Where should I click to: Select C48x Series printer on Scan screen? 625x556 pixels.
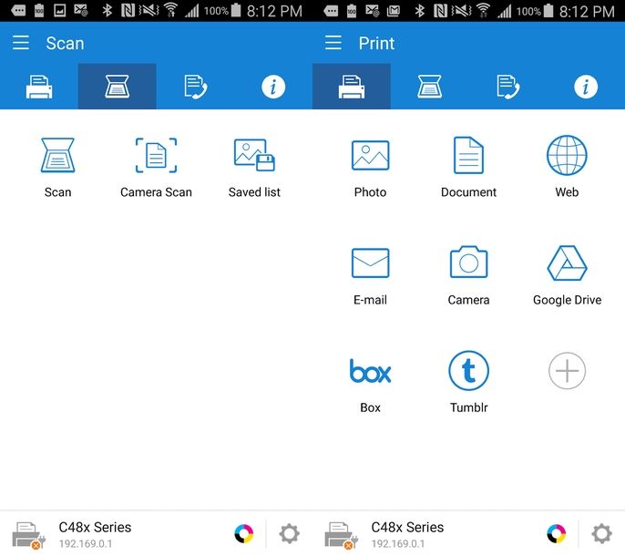95,527
